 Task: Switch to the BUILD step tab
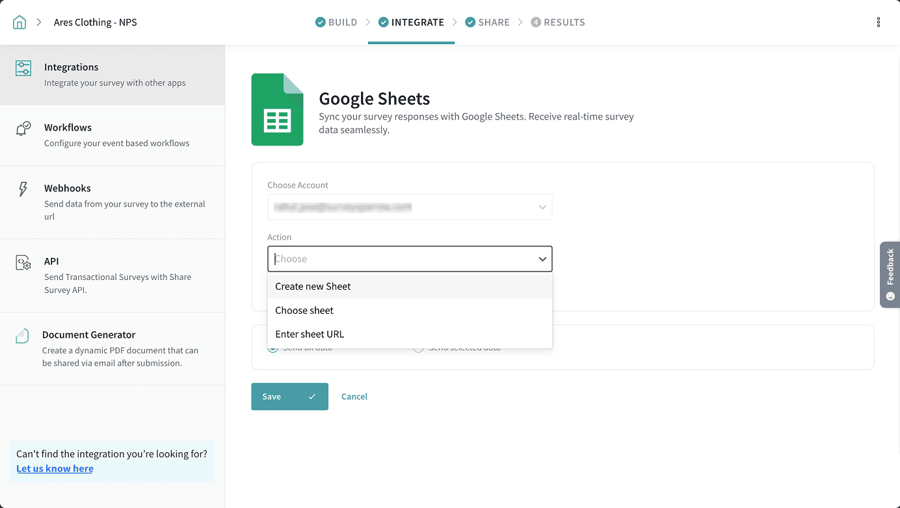(336, 22)
